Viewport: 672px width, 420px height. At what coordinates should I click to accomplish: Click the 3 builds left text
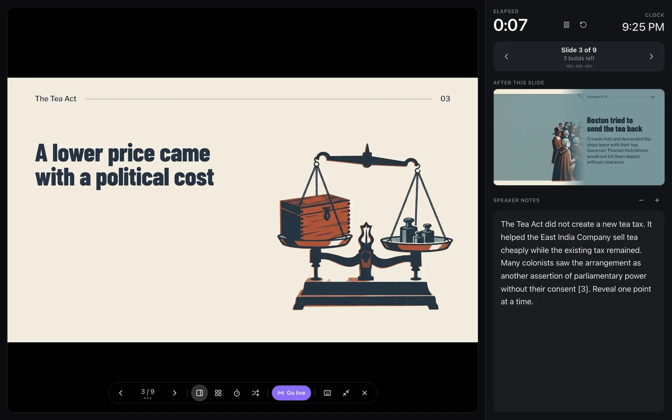[x=579, y=58]
